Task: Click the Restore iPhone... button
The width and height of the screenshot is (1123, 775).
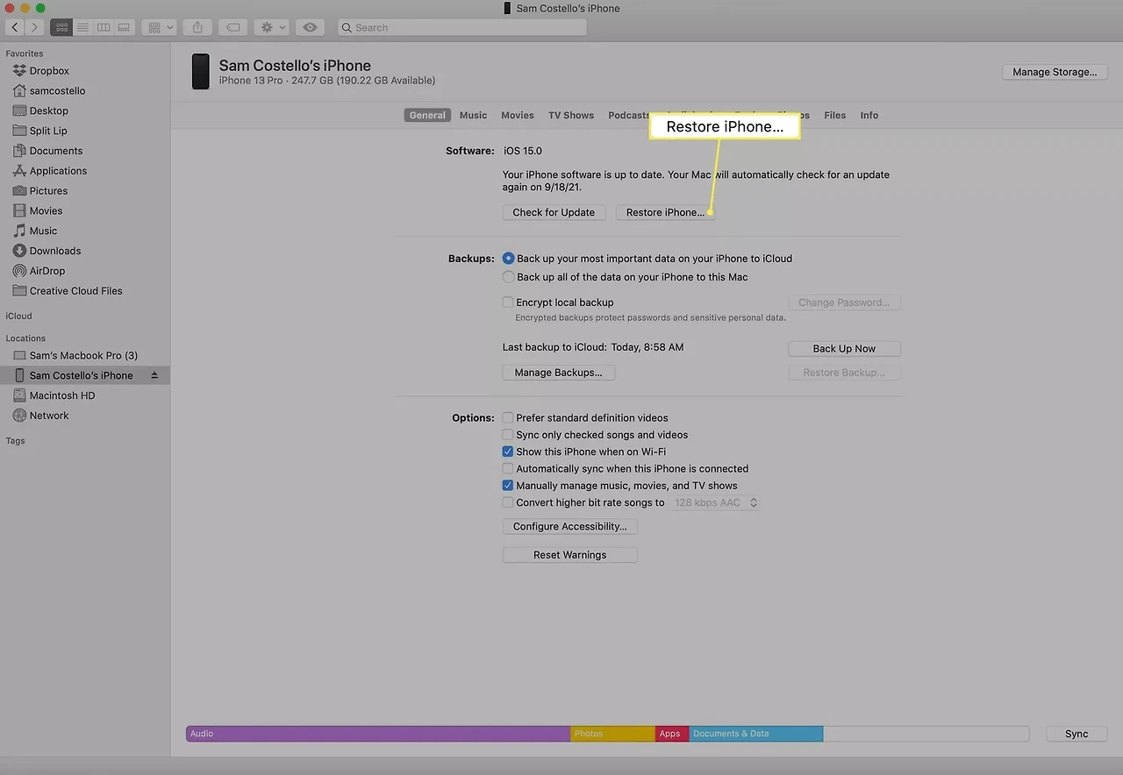Action: (665, 212)
